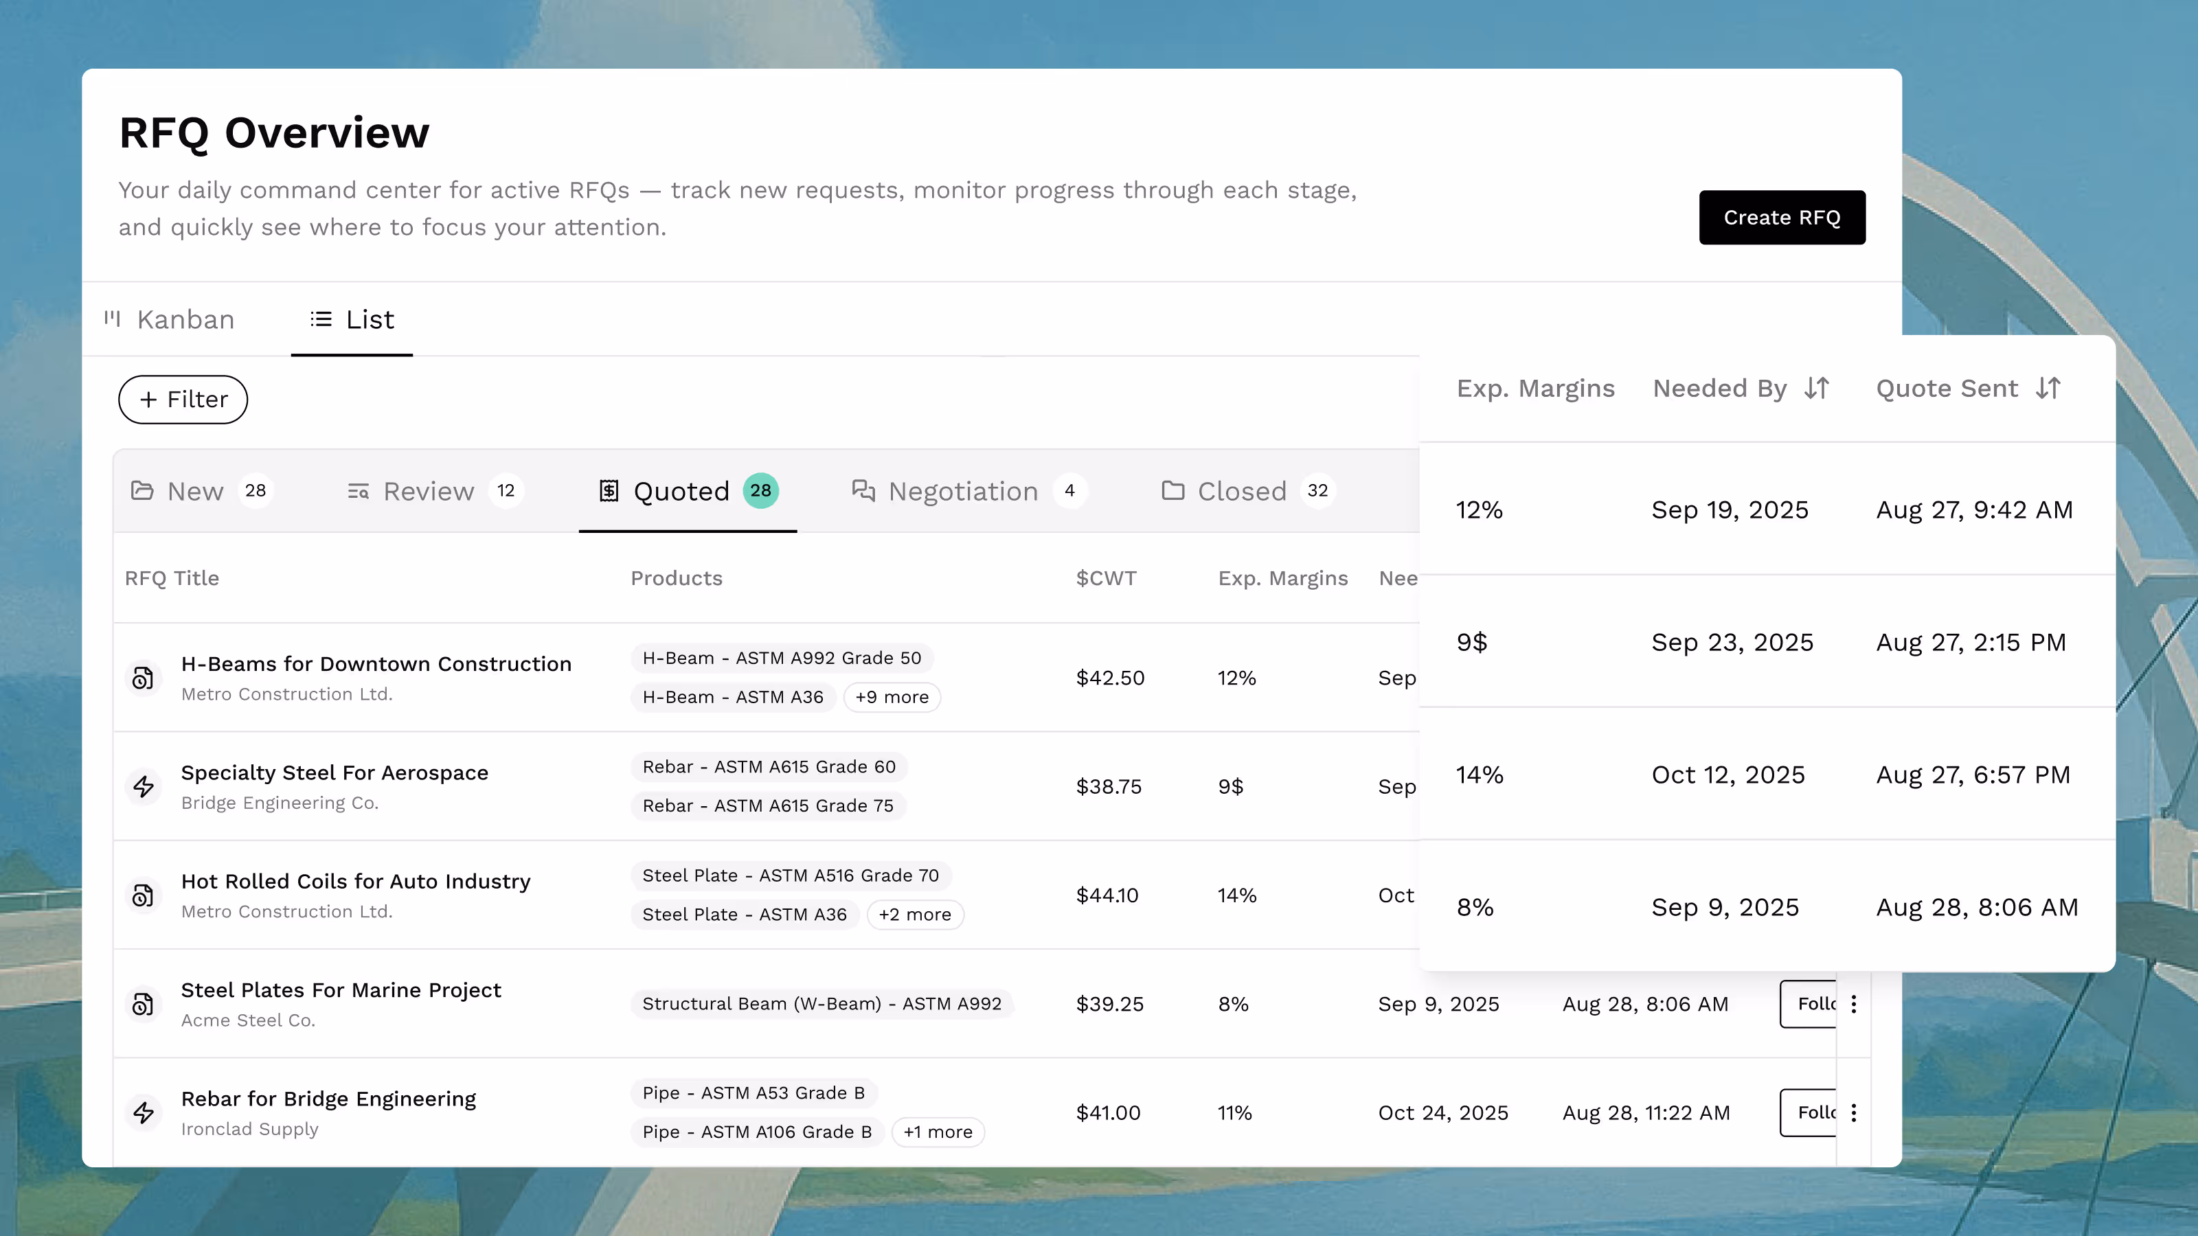Click Hot Rolled Coils row icon
The width and height of the screenshot is (2198, 1236).
click(x=144, y=895)
